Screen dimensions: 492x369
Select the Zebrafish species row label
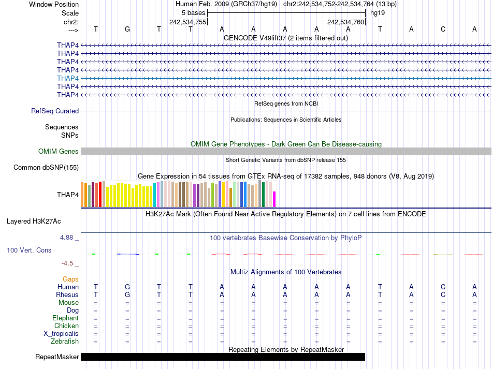pyautogui.click(x=65, y=341)
